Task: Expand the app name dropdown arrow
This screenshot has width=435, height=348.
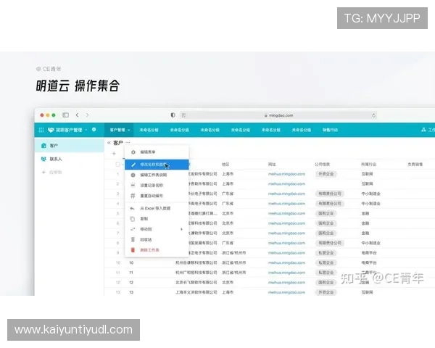Action: 86,130
